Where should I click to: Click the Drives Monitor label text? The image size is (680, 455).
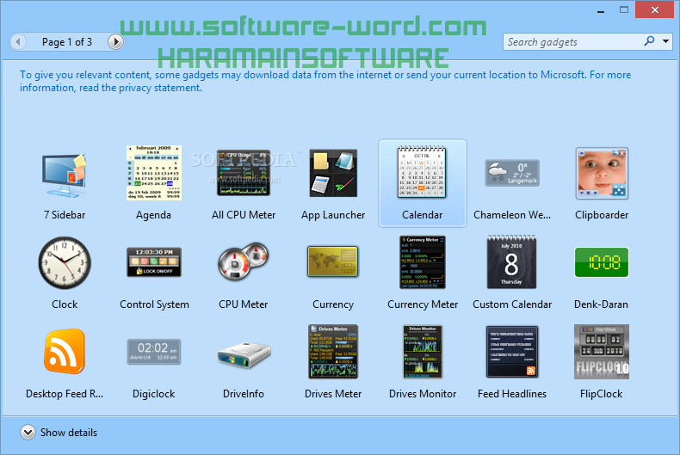point(423,394)
